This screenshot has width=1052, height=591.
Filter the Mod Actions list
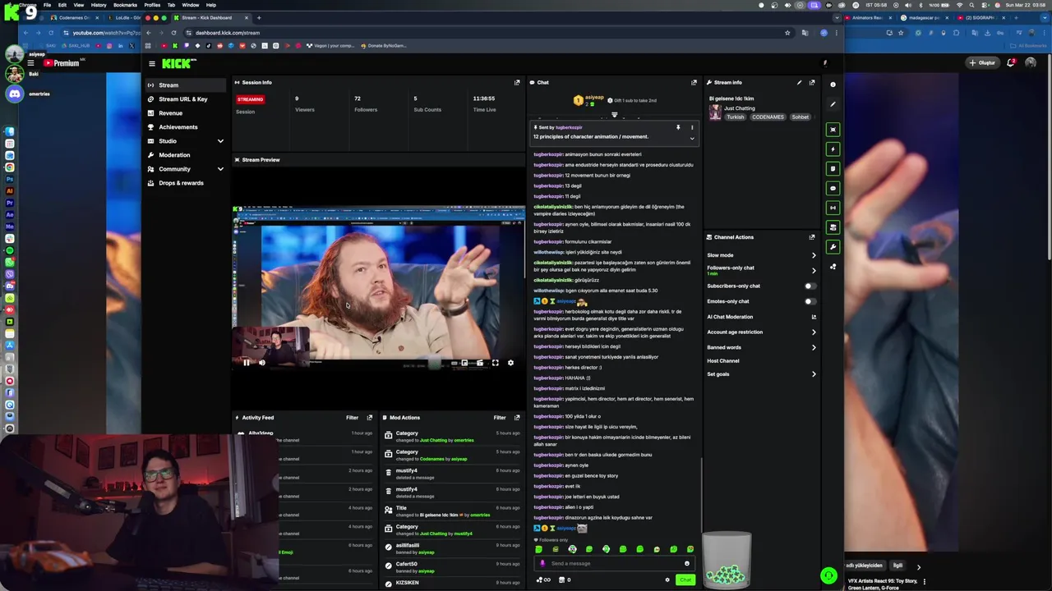500,417
